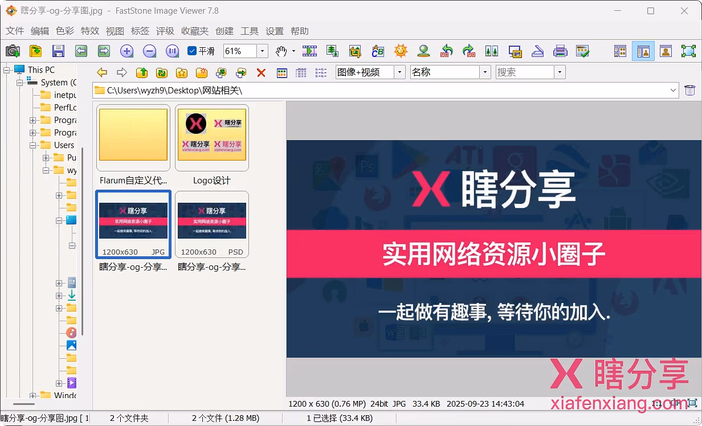The image size is (702, 426).
Task: Open the 61% zoom level dropdown
Action: (262, 51)
